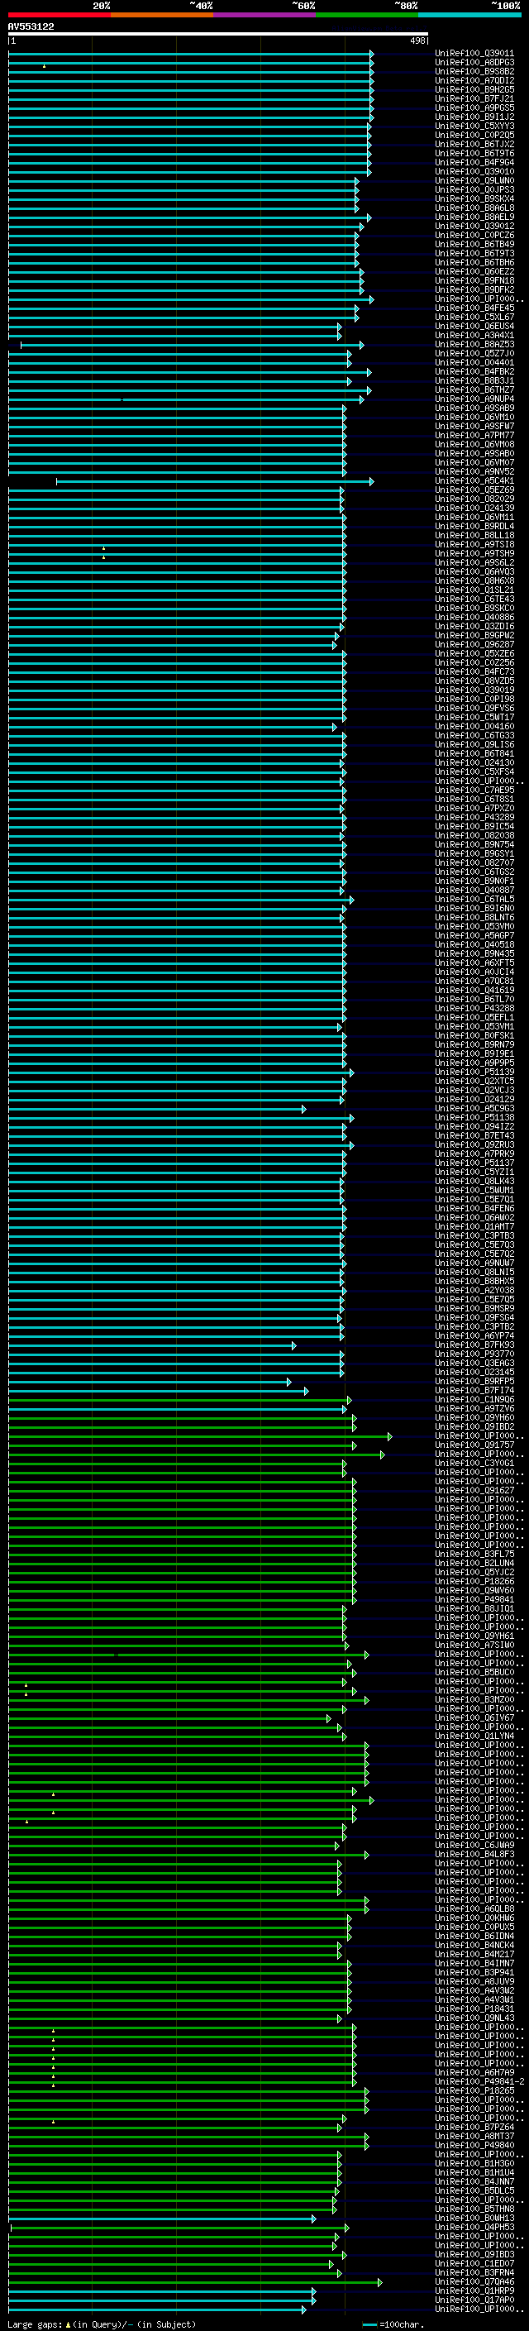Open entry UniRef100_B6TJX2
This screenshot has width=529, height=2331.
[474, 144]
